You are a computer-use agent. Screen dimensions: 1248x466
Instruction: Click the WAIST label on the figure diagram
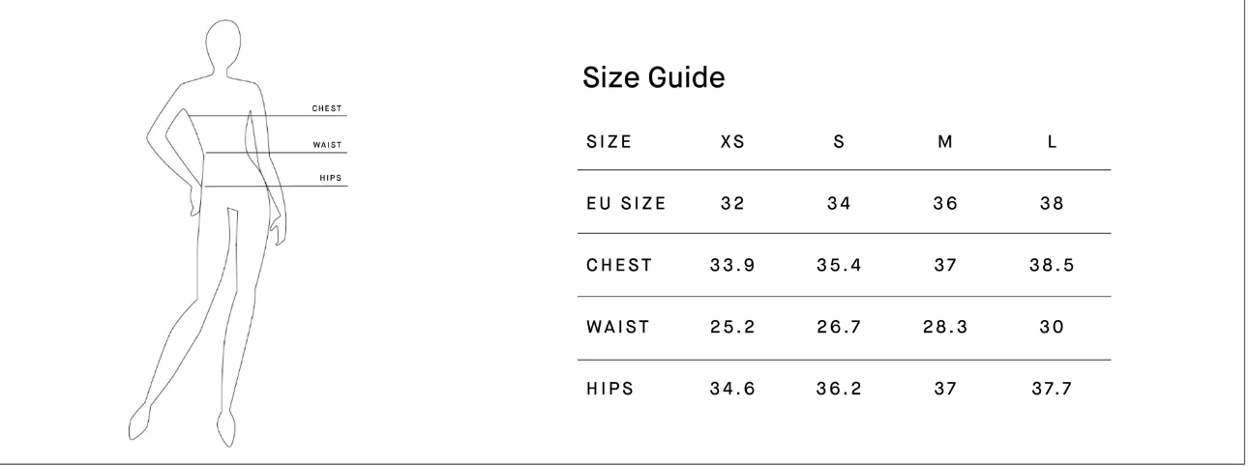point(327,145)
